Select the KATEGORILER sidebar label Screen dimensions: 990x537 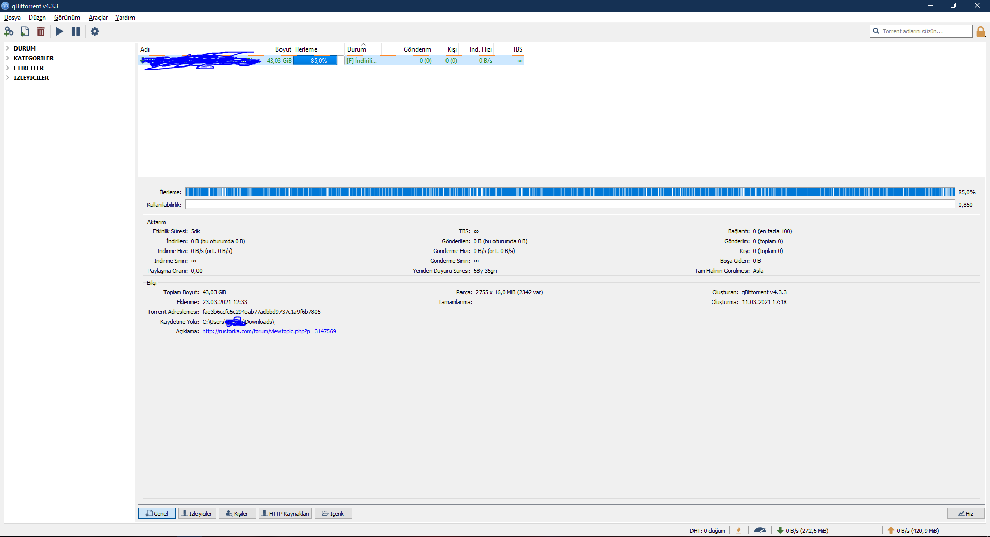34,58
